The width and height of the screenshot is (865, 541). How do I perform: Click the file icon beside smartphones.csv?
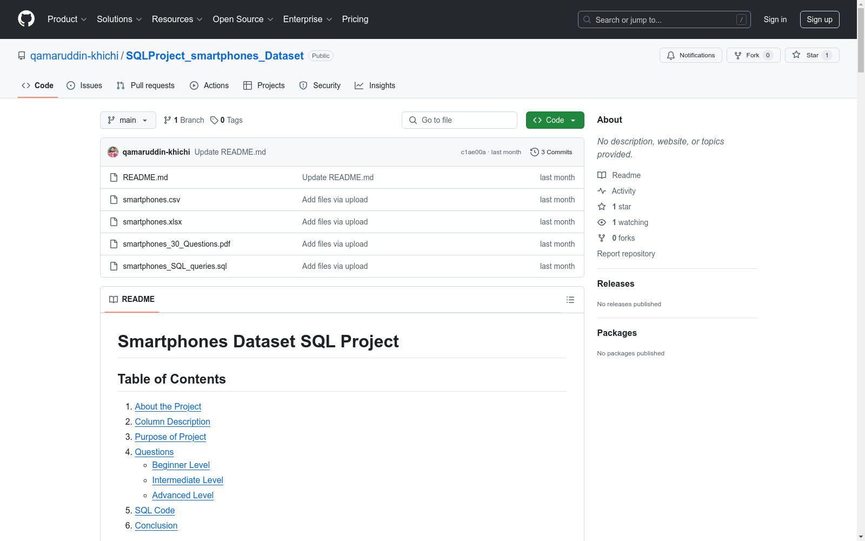tap(114, 200)
